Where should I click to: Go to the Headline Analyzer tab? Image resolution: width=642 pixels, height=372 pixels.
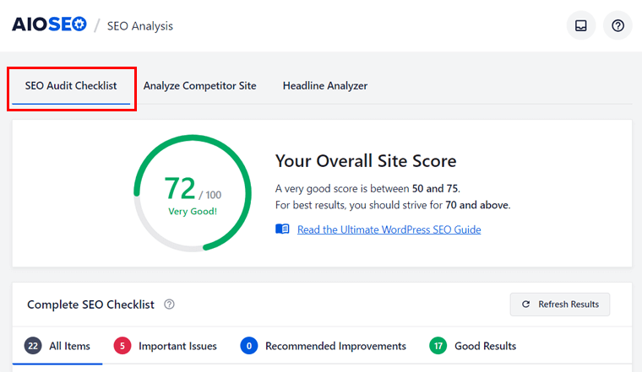coord(324,86)
